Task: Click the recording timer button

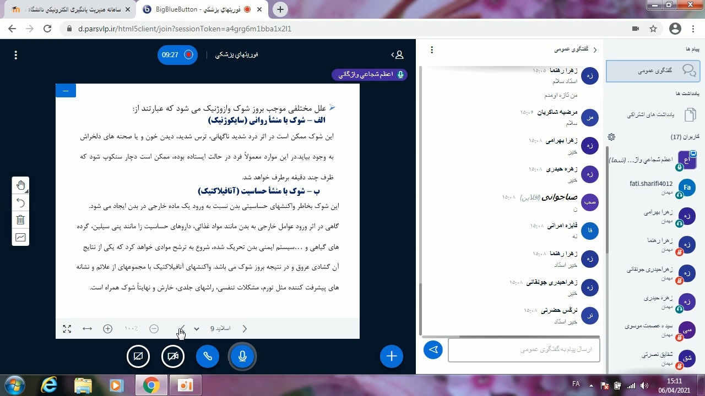Action: 177,55
